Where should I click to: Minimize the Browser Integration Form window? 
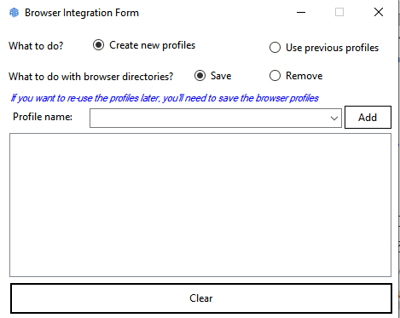tap(301, 13)
